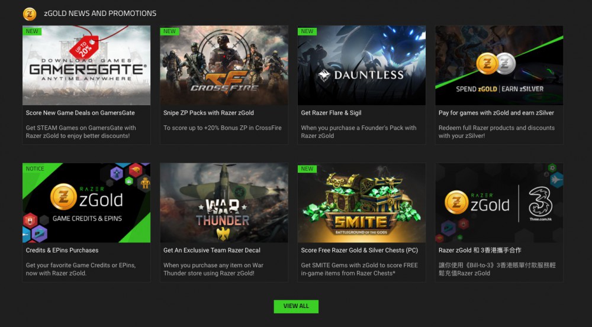Click the War Thunder promotion image

(224, 203)
